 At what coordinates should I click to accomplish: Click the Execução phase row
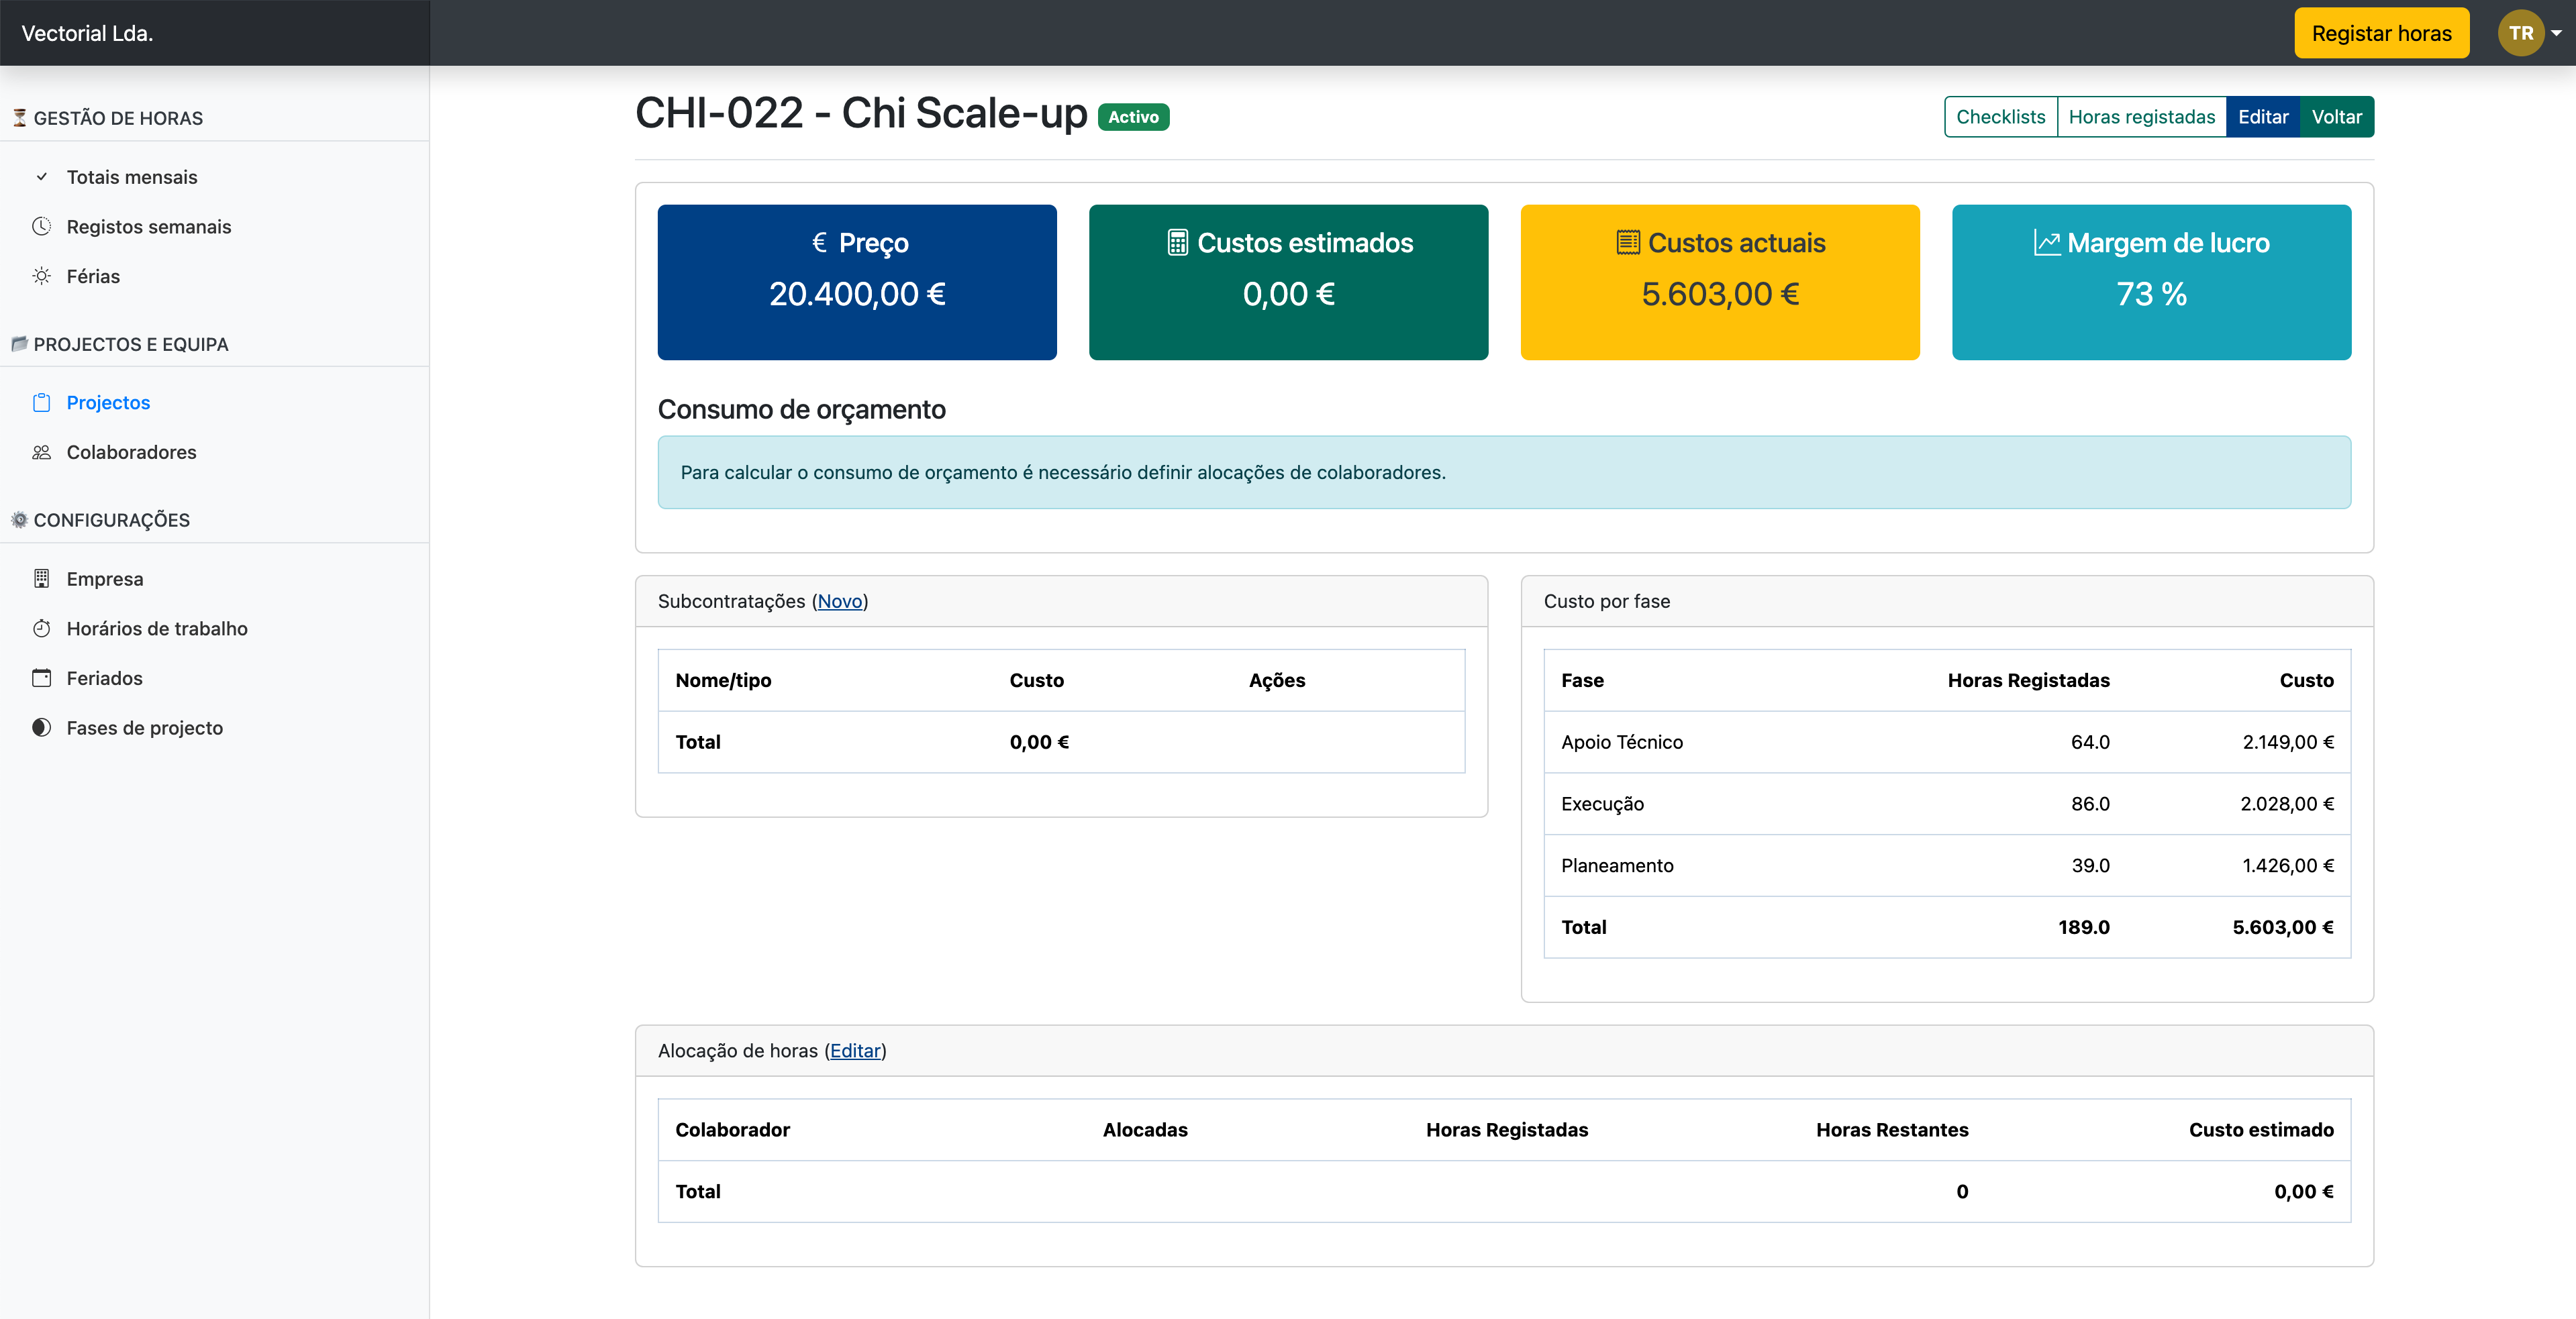[x=1947, y=803]
